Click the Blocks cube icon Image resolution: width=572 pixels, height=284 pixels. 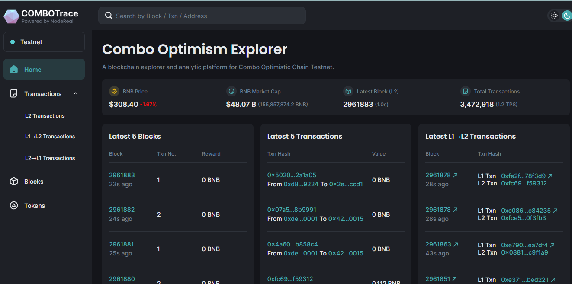(x=14, y=182)
